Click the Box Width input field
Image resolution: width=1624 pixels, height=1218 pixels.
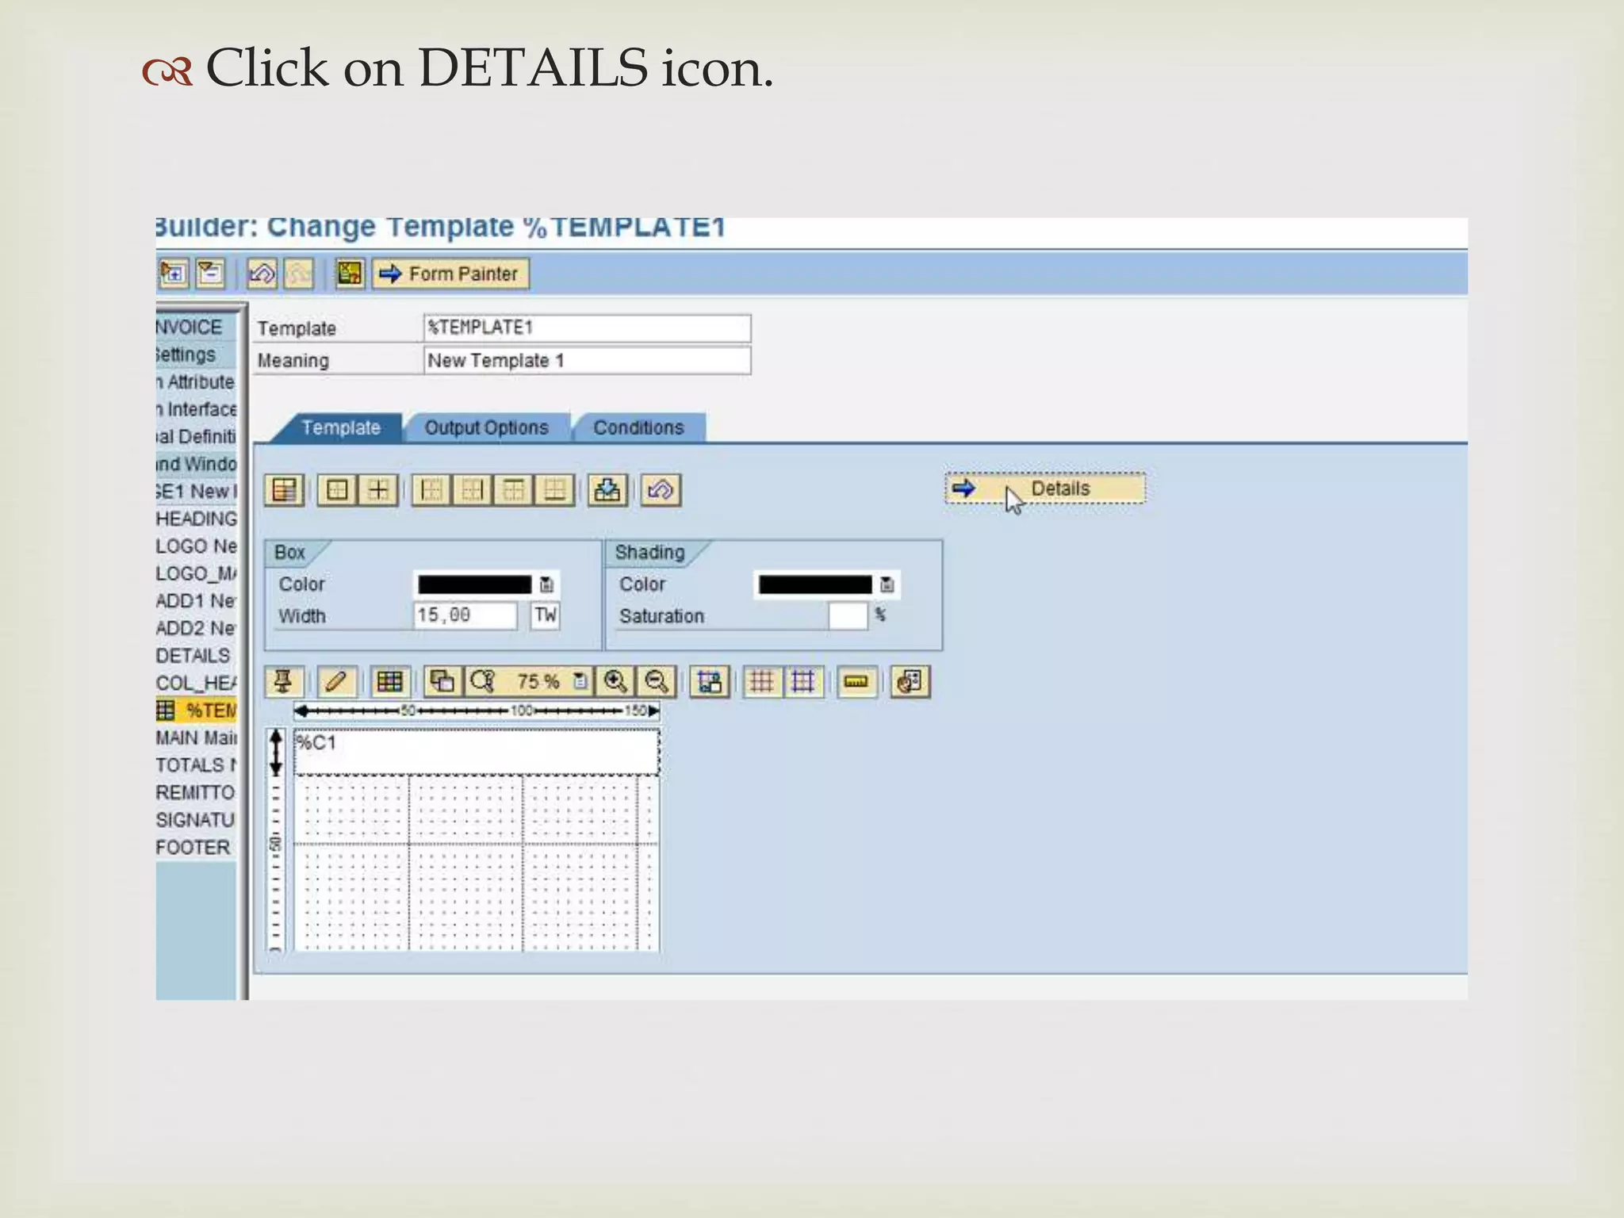tap(465, 615)
